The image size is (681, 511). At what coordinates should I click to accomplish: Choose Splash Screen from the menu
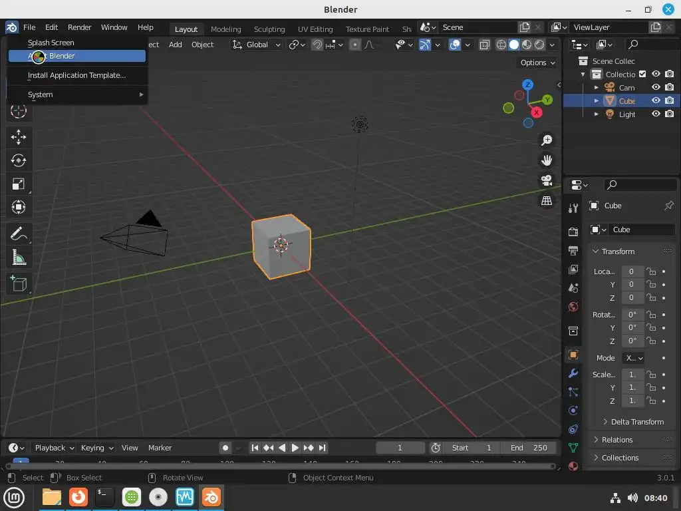pyautogui.click(x=77, y=43)
